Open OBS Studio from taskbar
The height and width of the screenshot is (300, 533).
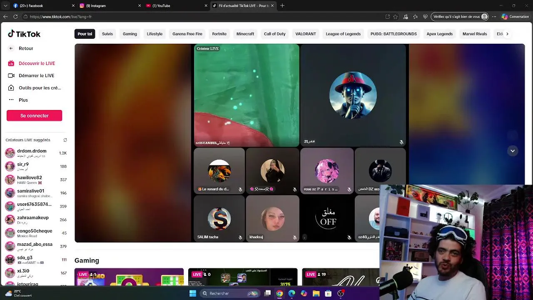341,293
